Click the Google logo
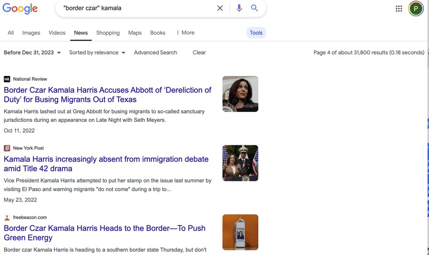 pyautogui.click(x=20, y=9)
